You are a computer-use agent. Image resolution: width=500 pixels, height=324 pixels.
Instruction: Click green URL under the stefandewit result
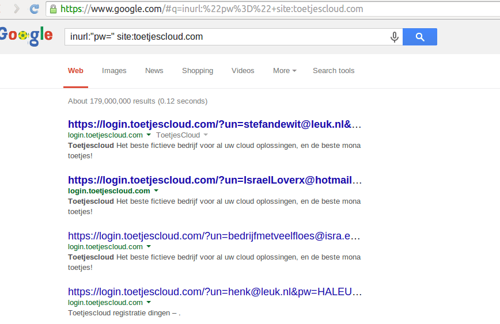tap(105, 135)
